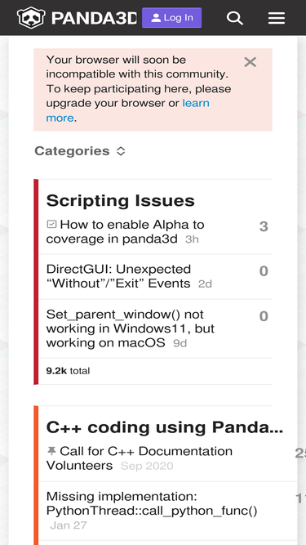Open the search magnifier icon
Viewport: 306px width, 545px height.
click(235, 18)
